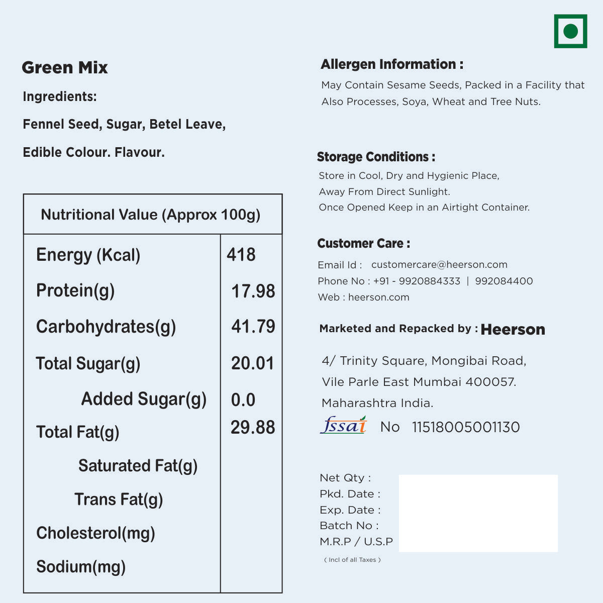
Task: Select the Sodium(mg) row label
Action: [81, 567]
